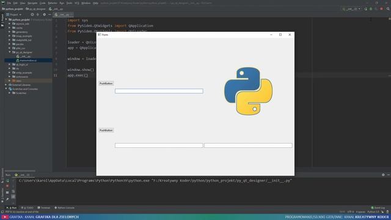The image size is (391, 220).
Task: Open the Code menu
Action: tap(43, 3)
